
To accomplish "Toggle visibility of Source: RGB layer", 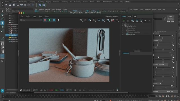I will (123, 34).
